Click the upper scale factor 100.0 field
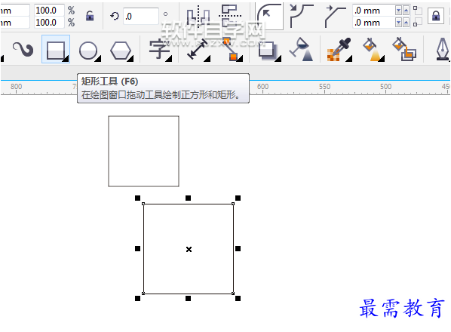Viewport: 451px width, 332px height. click(49, 11)
